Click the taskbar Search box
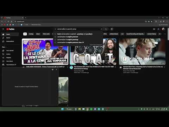The width and height of the screenshot is (169, 127). click(x=69, y=109)
